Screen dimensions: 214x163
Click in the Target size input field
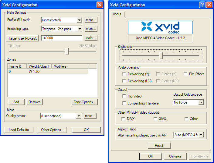click(x=62, y=38)
